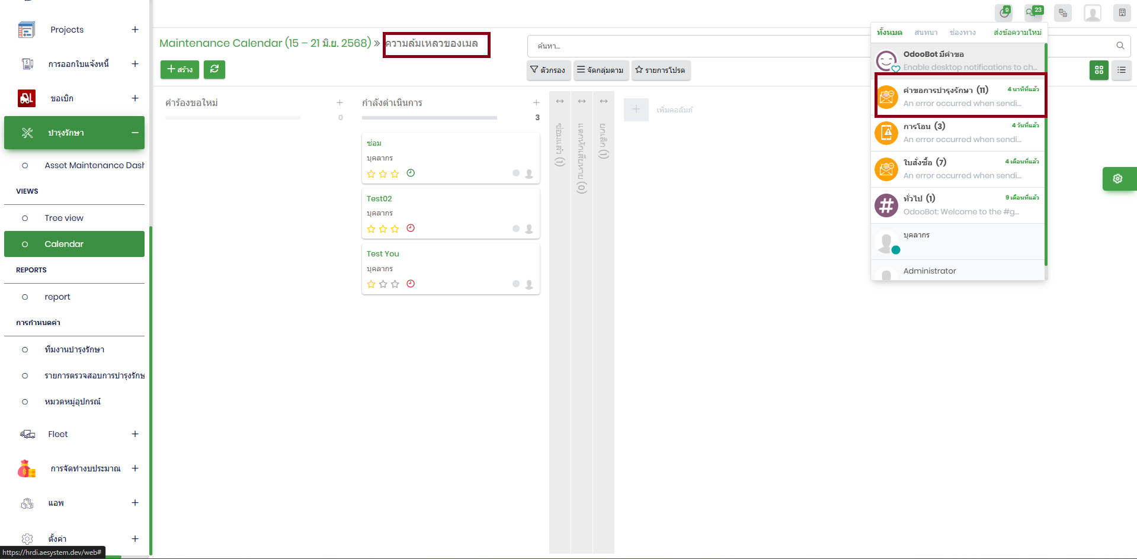Switch to the สนทนา tab in messages
1137x559 pixels.
click(925, 33)
